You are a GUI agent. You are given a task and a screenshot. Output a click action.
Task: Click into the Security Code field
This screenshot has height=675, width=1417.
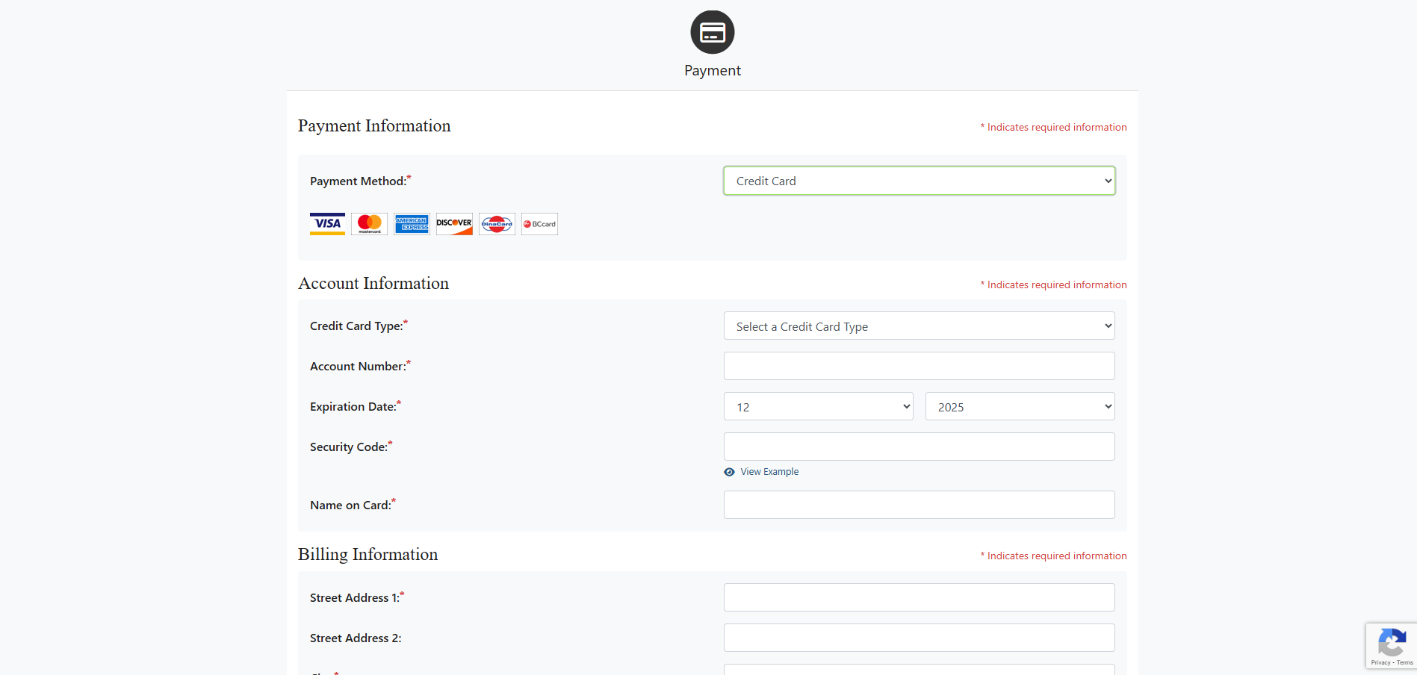tap(919, 447)
